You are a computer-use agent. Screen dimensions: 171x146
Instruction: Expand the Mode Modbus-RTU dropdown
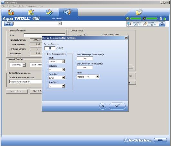97,77
